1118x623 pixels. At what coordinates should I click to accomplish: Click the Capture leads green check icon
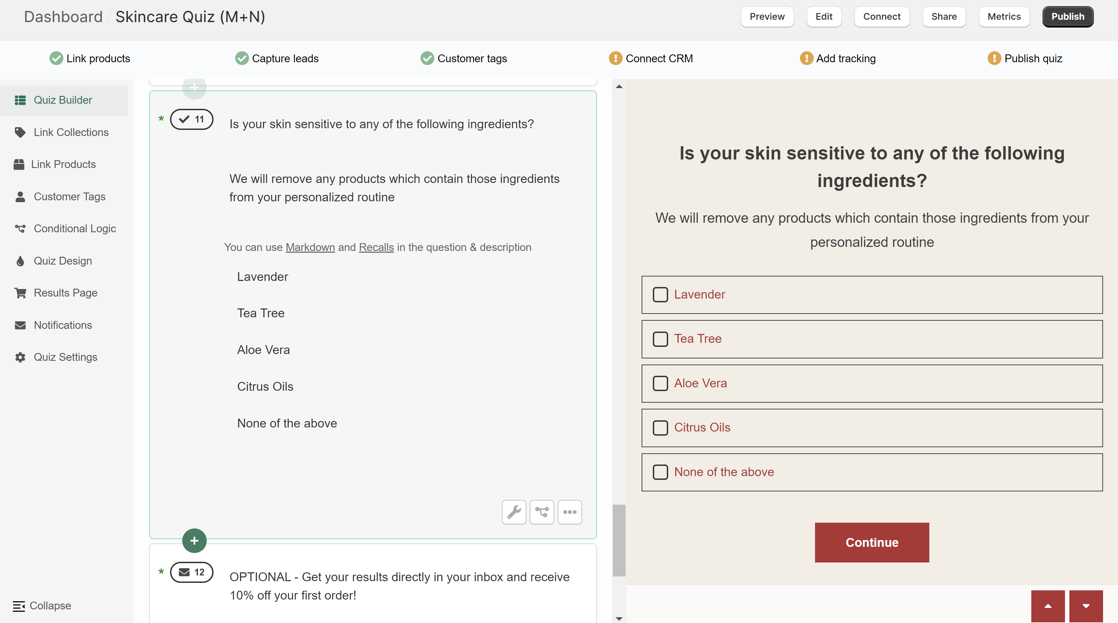pos(242,58)
